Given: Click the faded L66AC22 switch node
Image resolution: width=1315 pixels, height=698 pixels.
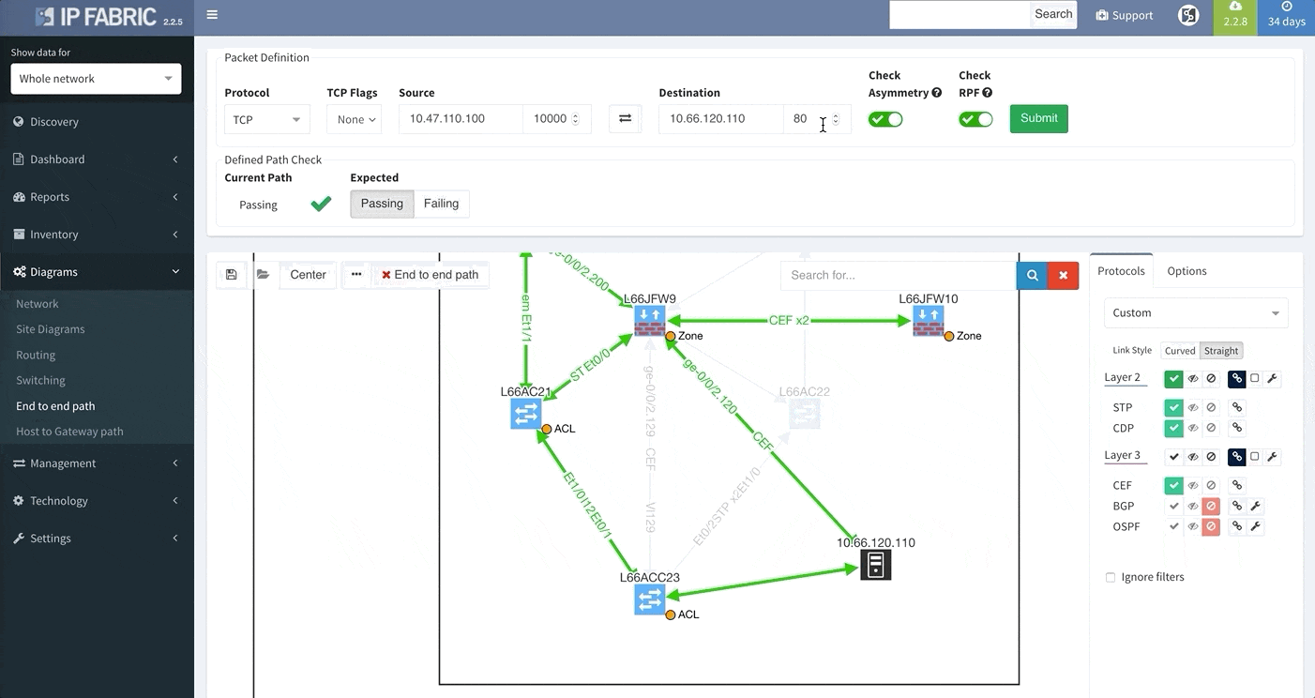Looking at the screenshot, I should (804, 414).
